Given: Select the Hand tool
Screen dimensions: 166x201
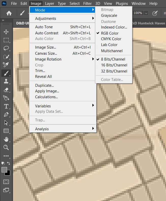Looking at the screenshot, I should 6,139.
